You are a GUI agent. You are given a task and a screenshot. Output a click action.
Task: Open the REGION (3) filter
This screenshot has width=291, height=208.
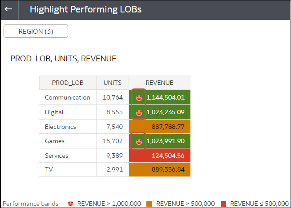tap(36, 31)
